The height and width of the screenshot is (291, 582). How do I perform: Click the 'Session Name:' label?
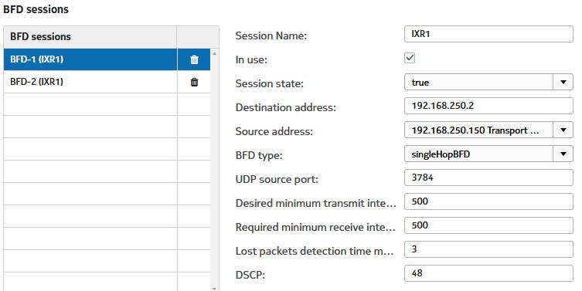click(271, 36)
